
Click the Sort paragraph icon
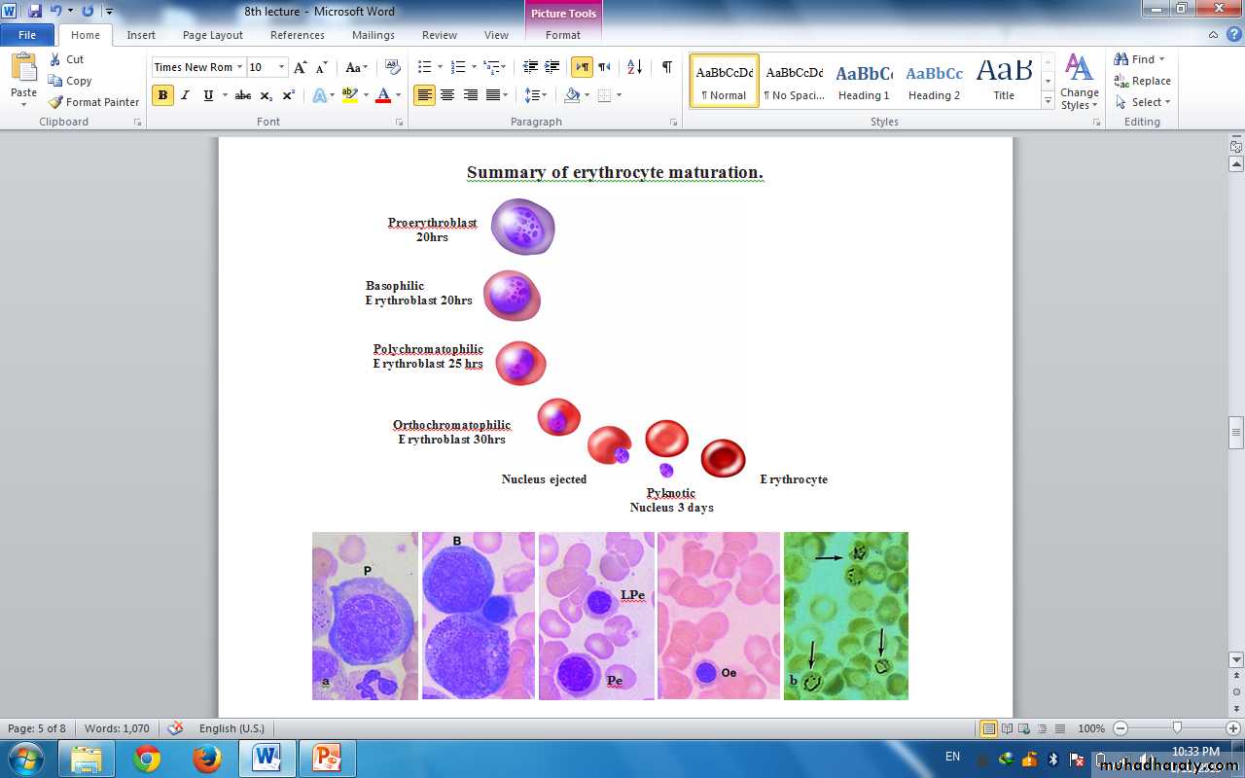634,67
